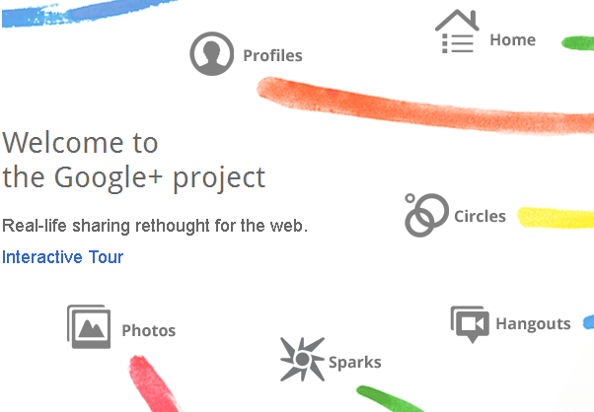Click the Welcome to Google+ project heading
This screenshot has width=594, height=412.
point(134,161)
